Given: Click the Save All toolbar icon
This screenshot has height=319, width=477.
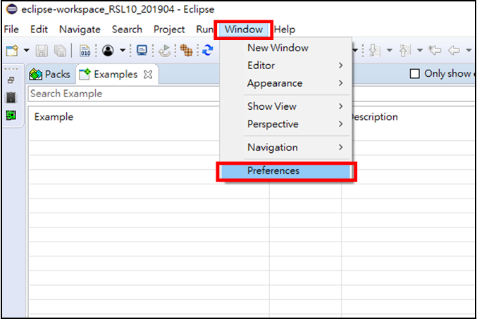Looking at the screenshot, I should point(59,50).
